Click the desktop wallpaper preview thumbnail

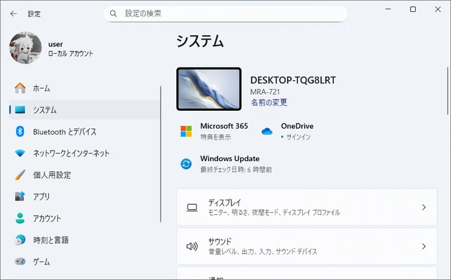209,89
